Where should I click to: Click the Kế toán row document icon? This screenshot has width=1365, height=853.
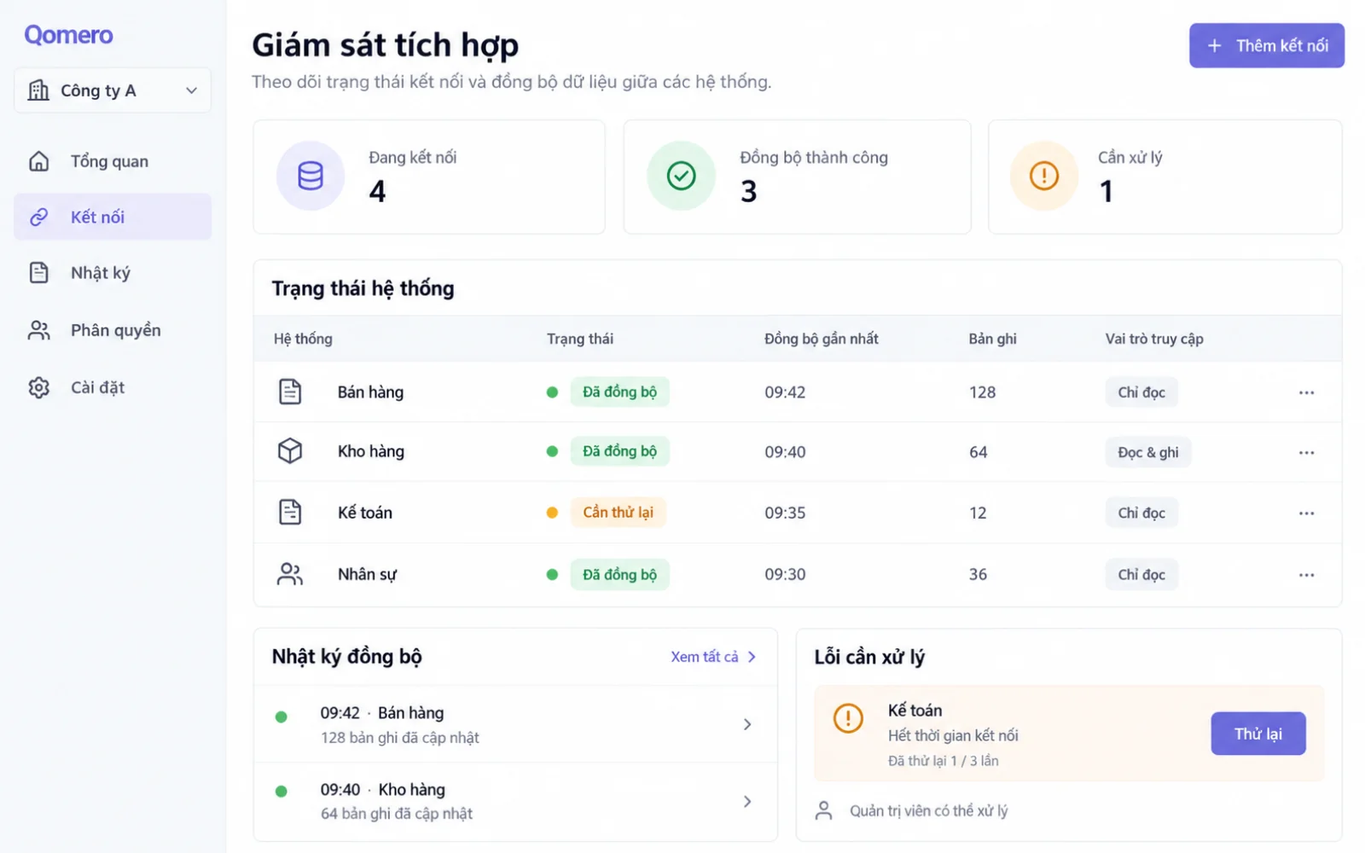(x=290, y=512)
